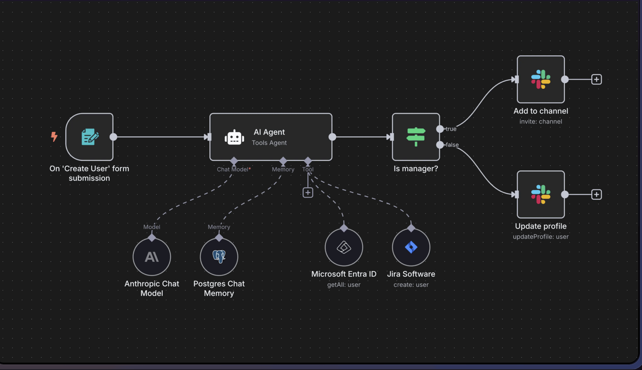
Task: Click the form trigger node icon
Action: (x=90, y=137)
